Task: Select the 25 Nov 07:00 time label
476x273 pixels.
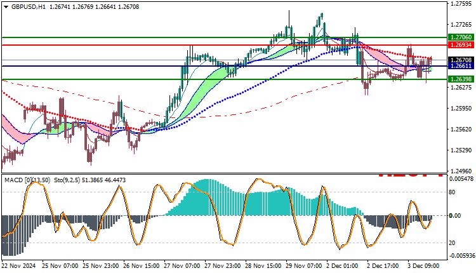Action: click(x=60, y=266)
